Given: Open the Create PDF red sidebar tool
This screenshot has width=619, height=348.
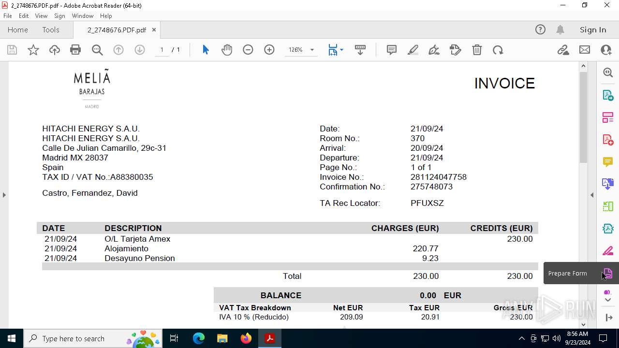Looking at the screenshot, I should click(x=608, y=140).
